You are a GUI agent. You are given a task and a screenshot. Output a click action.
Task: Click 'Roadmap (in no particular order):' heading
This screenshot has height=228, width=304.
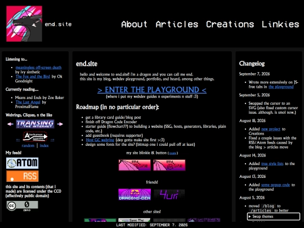pos(118,107)
